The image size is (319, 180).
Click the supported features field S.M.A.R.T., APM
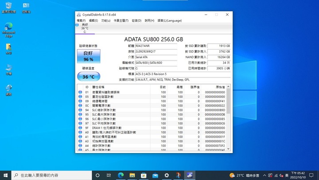[x=183, y=80]
